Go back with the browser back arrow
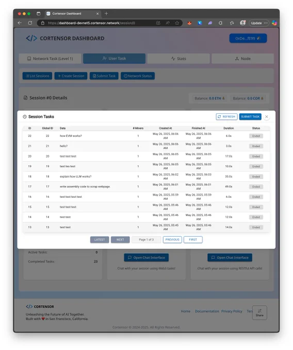 [x=20, y=23]
